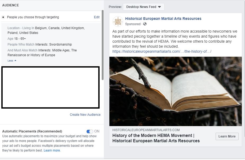Turn off Automatic Placements toggle
Screen dimensions: 245x160
(x=90, y=131)
